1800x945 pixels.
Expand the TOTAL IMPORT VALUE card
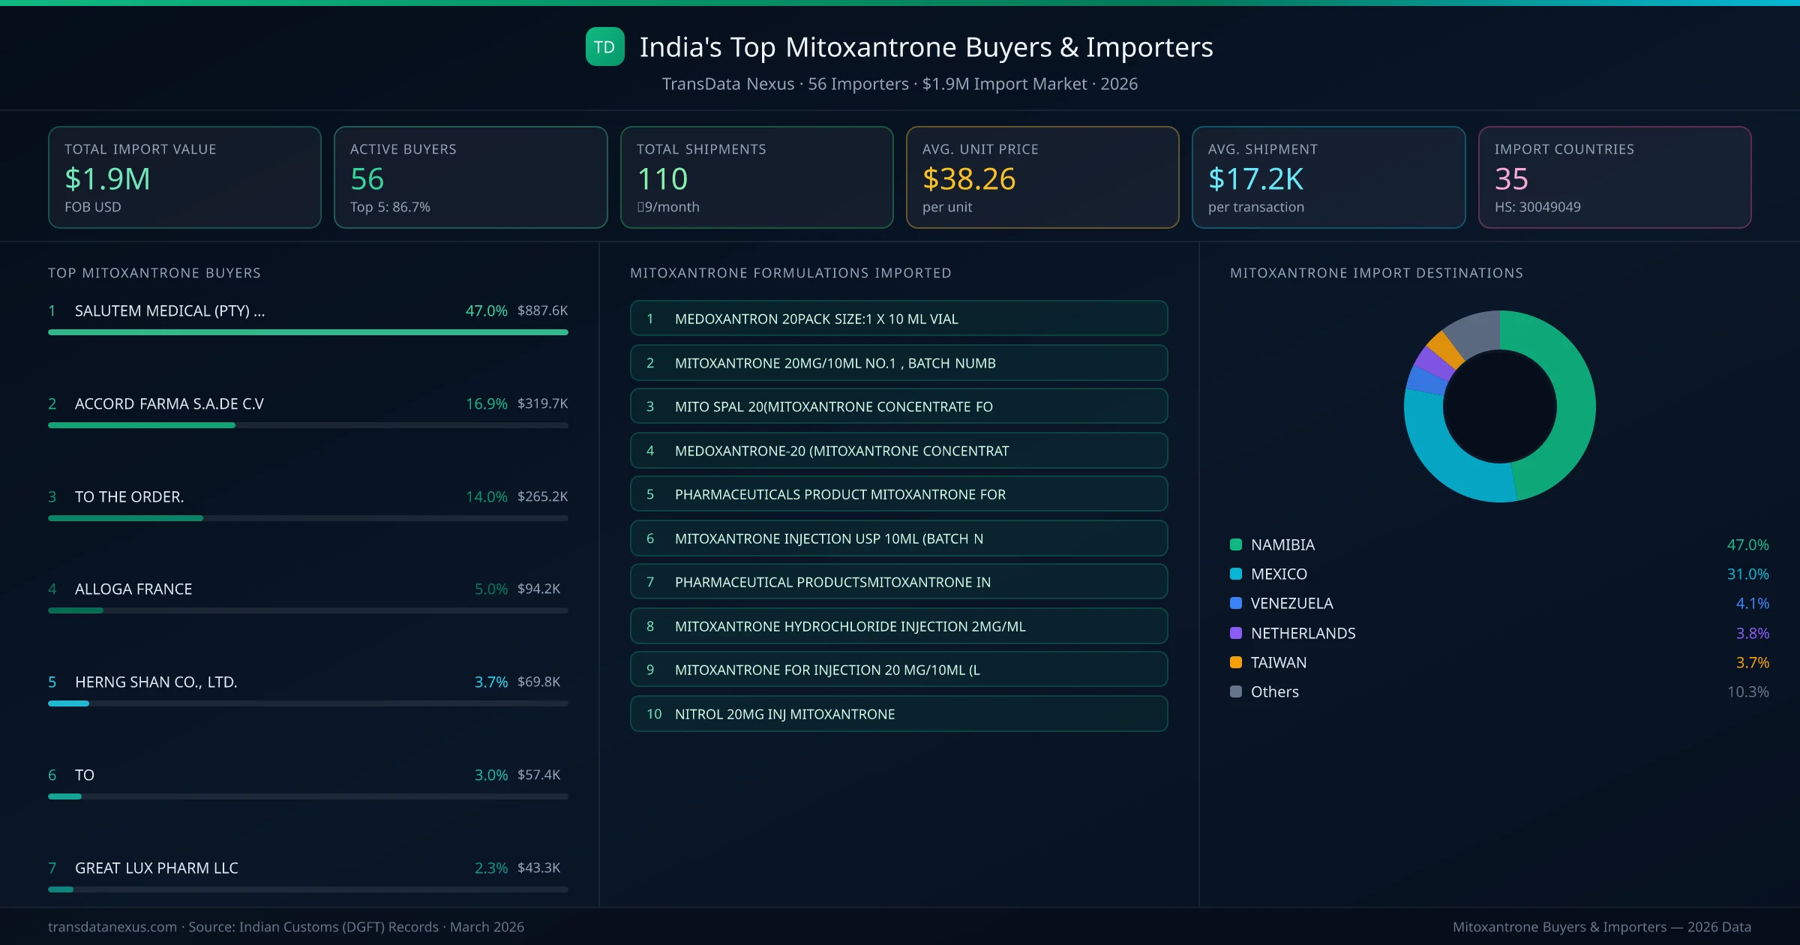(x=184, y=177)
